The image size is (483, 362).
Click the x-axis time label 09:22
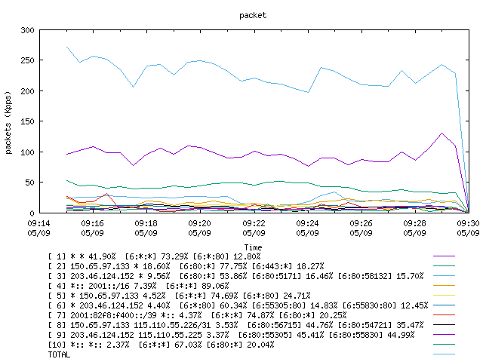pos(254,223)
